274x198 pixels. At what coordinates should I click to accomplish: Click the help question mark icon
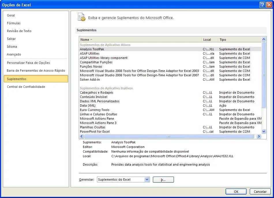[262, 5]
